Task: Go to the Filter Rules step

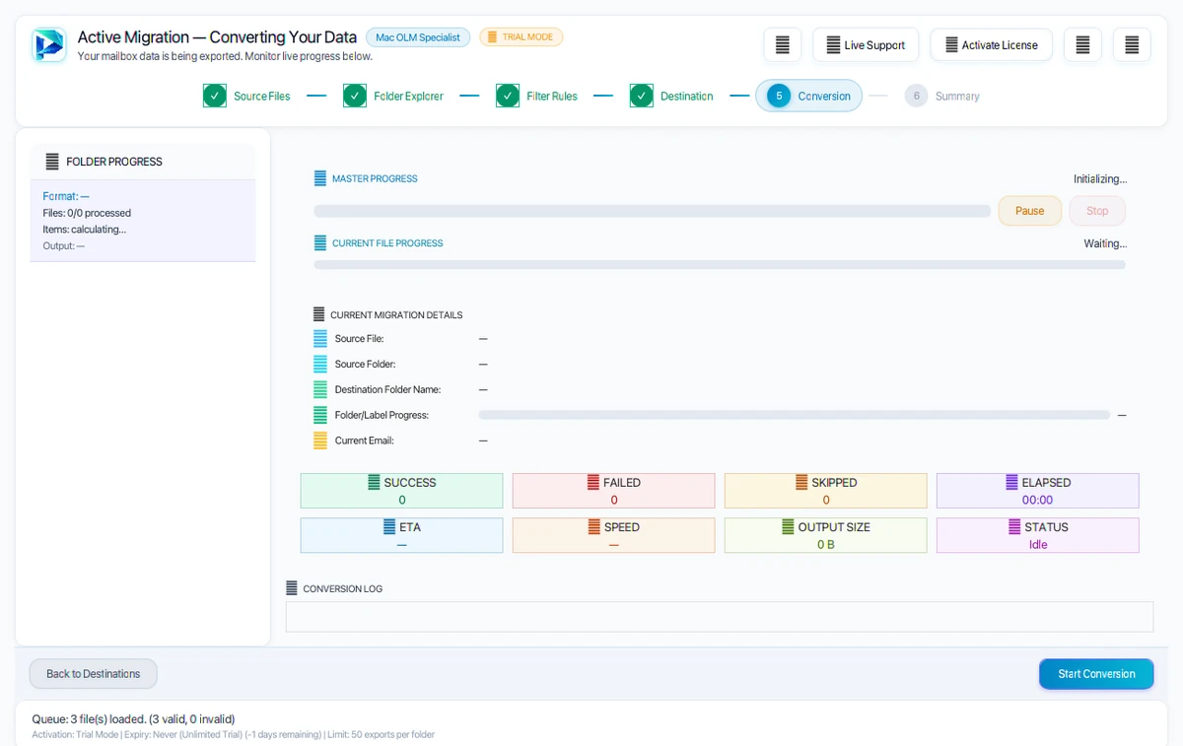Action: click(x=536, y=96)
